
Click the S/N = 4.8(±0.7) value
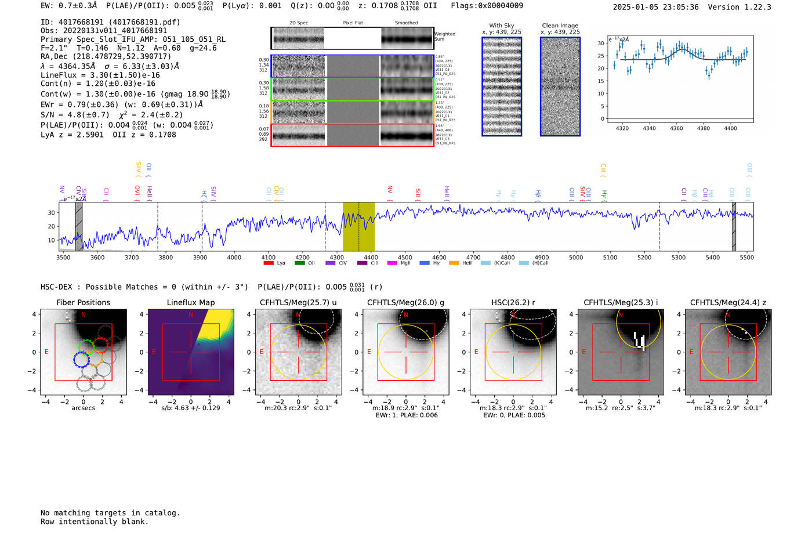tap(75, 115)
